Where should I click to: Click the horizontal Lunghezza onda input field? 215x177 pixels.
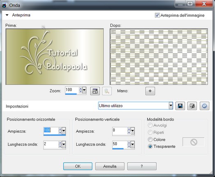[x=51, y=144]
